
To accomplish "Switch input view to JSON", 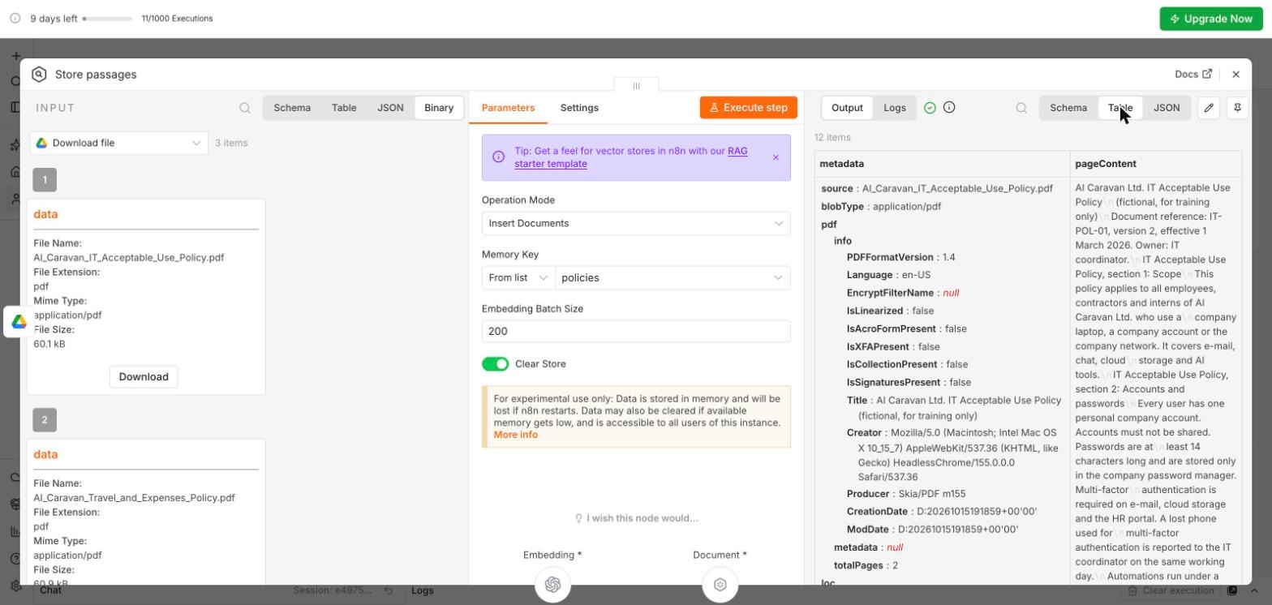I will click(x=390, y=108).
